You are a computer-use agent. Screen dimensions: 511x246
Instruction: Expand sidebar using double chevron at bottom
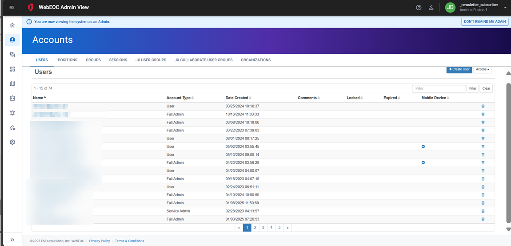[x=12, y=240]
